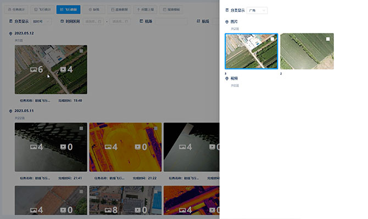
Task: Click the video count icon on 15:40 thumbnail
Action: tap(63, 70)
